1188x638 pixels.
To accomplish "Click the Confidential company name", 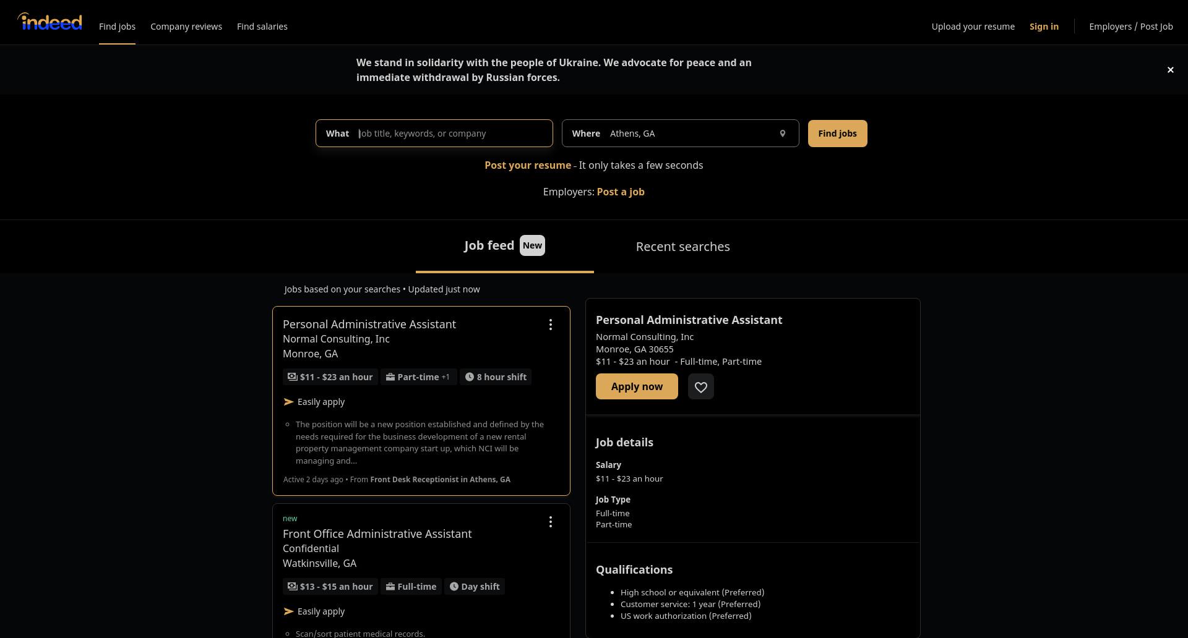I will (x=311, y=549).
